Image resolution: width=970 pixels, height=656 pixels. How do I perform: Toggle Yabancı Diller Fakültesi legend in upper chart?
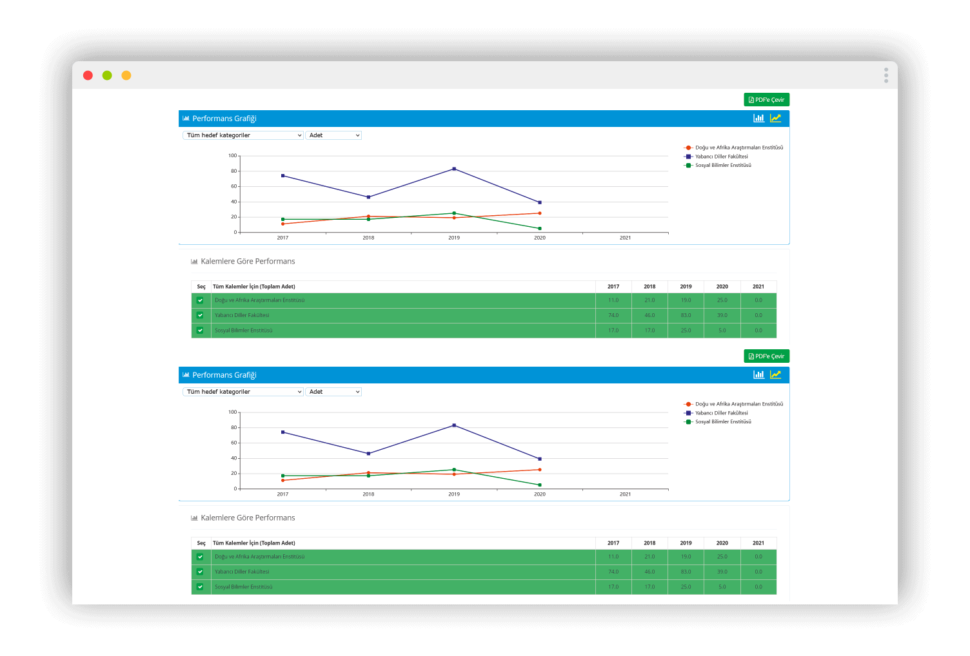point(716,157)
